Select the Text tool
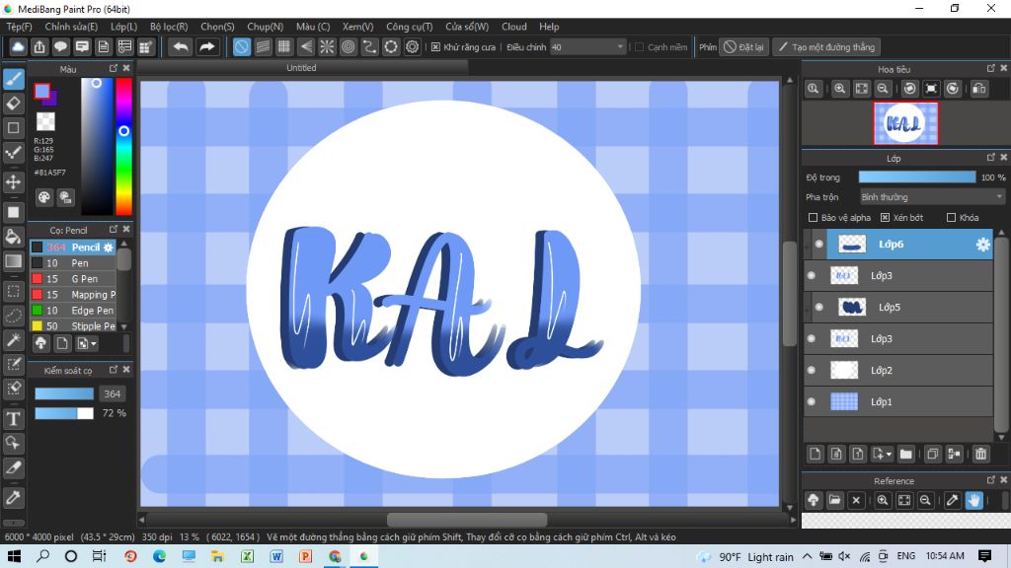Viewport: 1011px width, 568px height. click(14, 419)
